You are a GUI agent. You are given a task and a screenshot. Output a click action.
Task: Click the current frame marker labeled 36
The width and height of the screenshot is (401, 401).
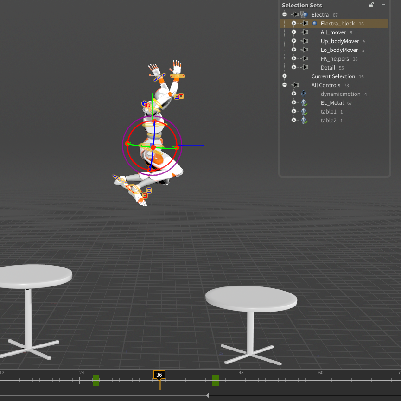[159, 375]
